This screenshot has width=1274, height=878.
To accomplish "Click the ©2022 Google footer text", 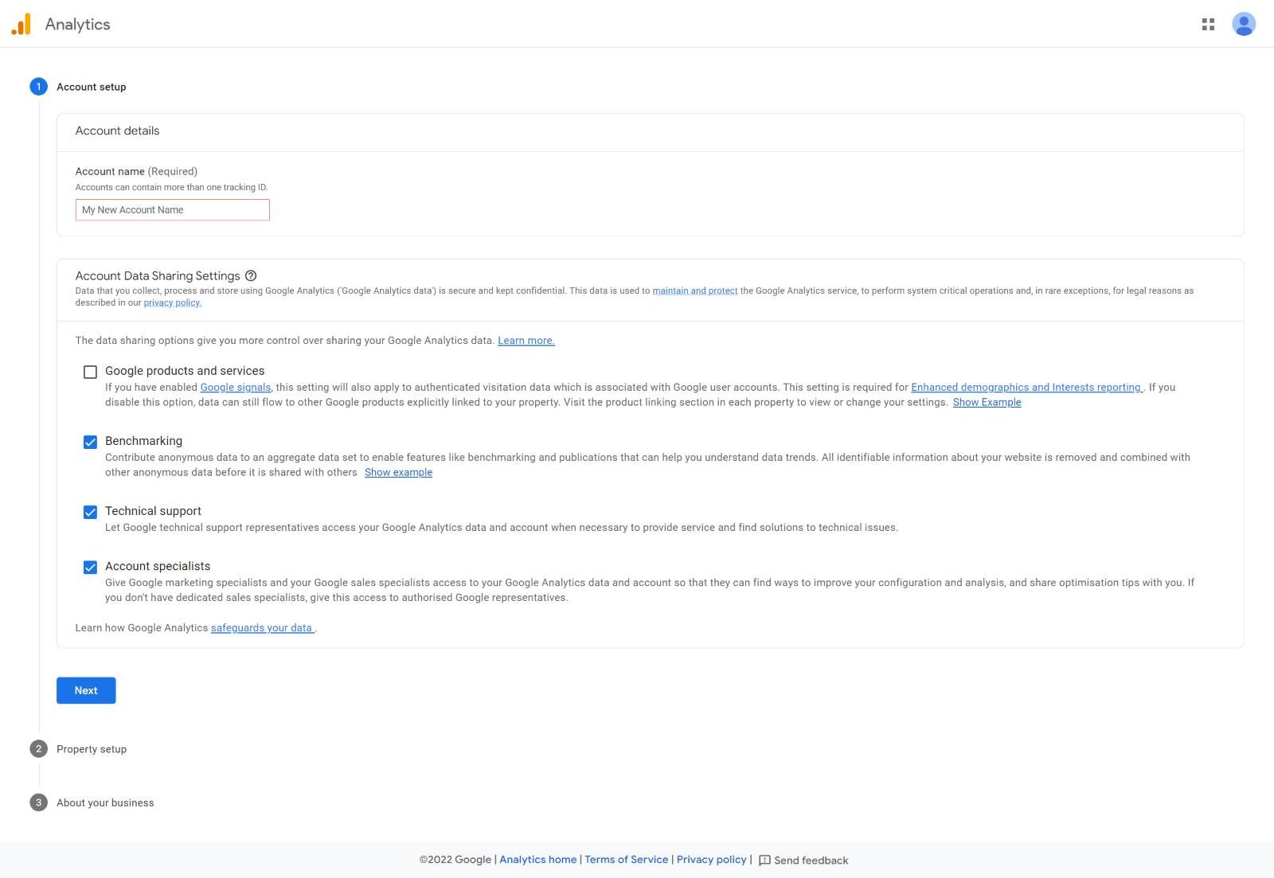I will [455, 860].
